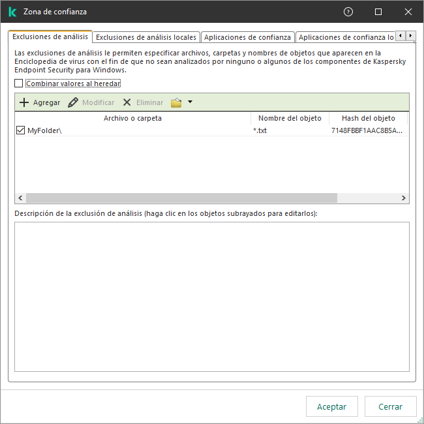This screenshot has height=424, width=424.
Task: Click the plus icon to add exclusion
Action: [24, 102]
